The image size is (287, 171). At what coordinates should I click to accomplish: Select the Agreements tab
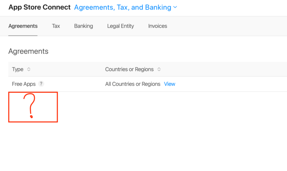(x=23, y=26)
